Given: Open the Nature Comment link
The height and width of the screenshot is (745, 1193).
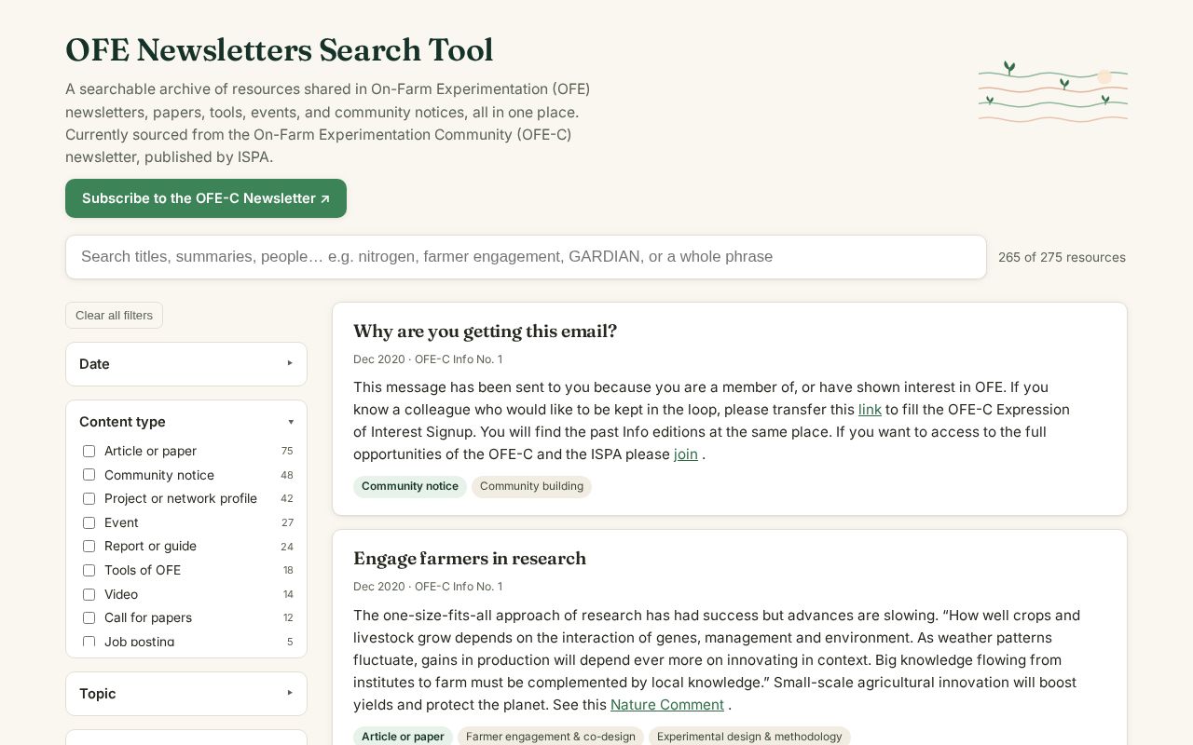Looking at the screenshot, I should pos(667,705).
